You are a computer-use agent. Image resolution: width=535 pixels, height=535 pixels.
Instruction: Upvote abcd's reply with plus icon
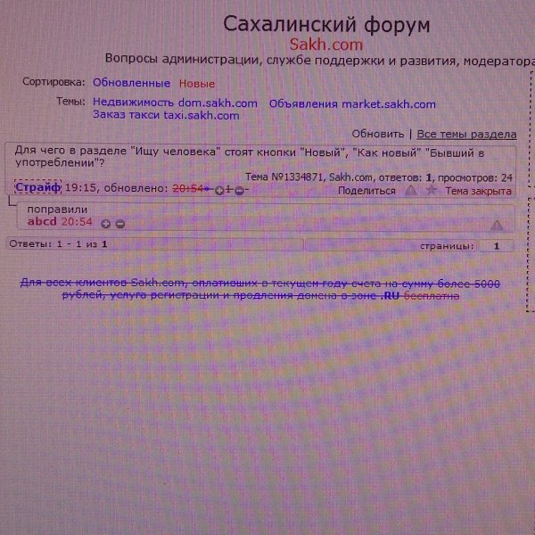(106, 224)
